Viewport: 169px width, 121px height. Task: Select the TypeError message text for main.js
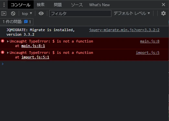point(51,41)
